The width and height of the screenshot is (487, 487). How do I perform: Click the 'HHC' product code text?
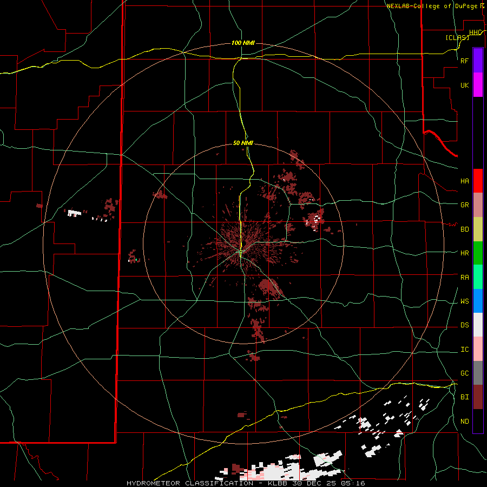point(475,32)
